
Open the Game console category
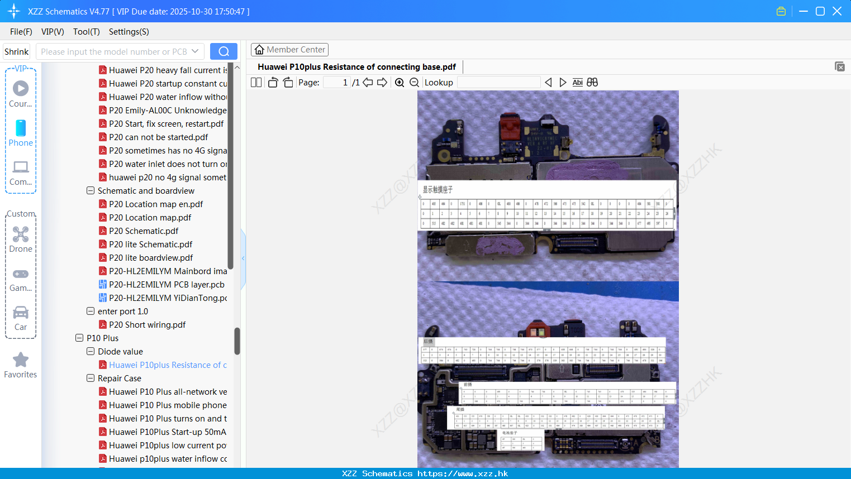(21, 279)
